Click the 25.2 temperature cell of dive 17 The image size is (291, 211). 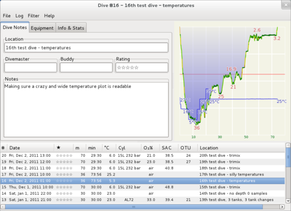click(111, 174)
